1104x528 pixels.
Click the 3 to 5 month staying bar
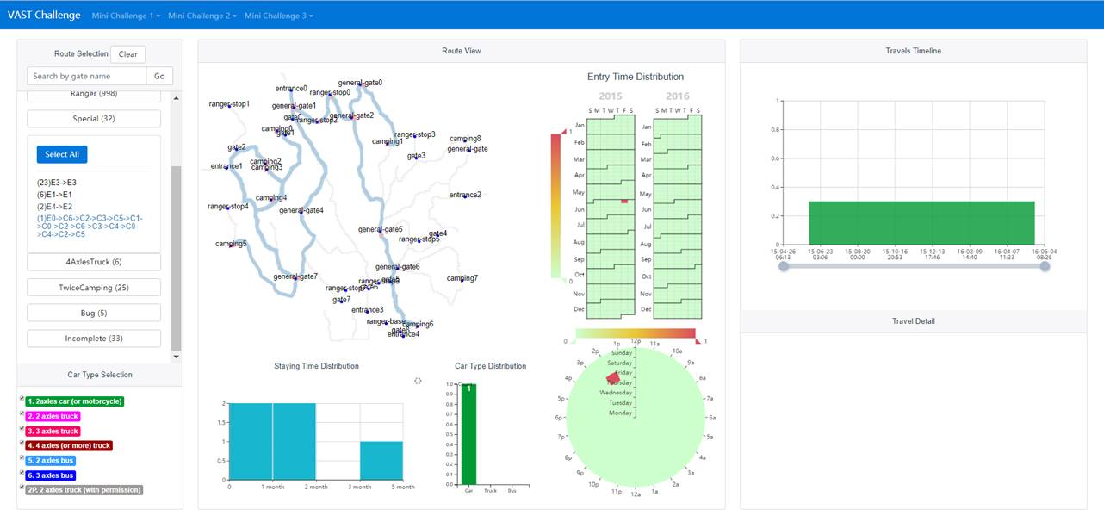point(381,461)
